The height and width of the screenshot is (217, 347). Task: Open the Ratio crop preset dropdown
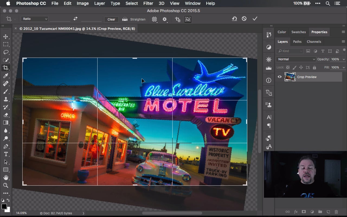(x=35, y=19)
